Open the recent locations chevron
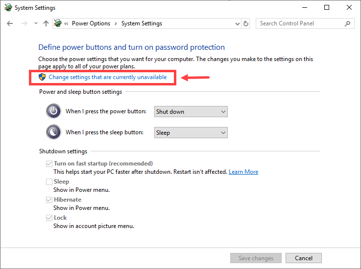361x269 pixels. coord(36,23)
